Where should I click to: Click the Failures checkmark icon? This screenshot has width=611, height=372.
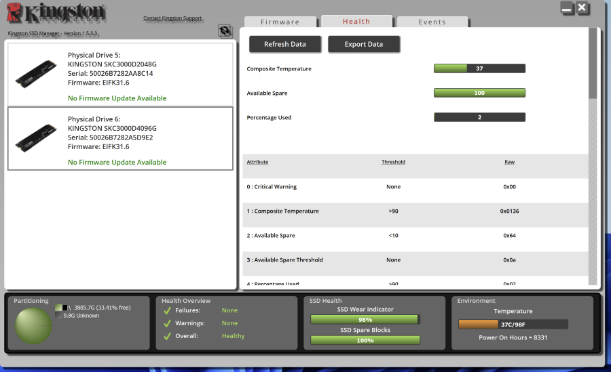tap(167, 310)
